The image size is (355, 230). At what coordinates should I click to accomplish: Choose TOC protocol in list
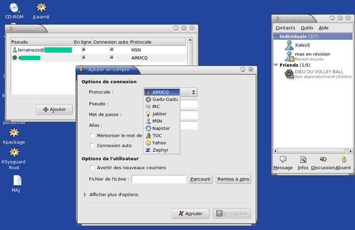[162, 135]
